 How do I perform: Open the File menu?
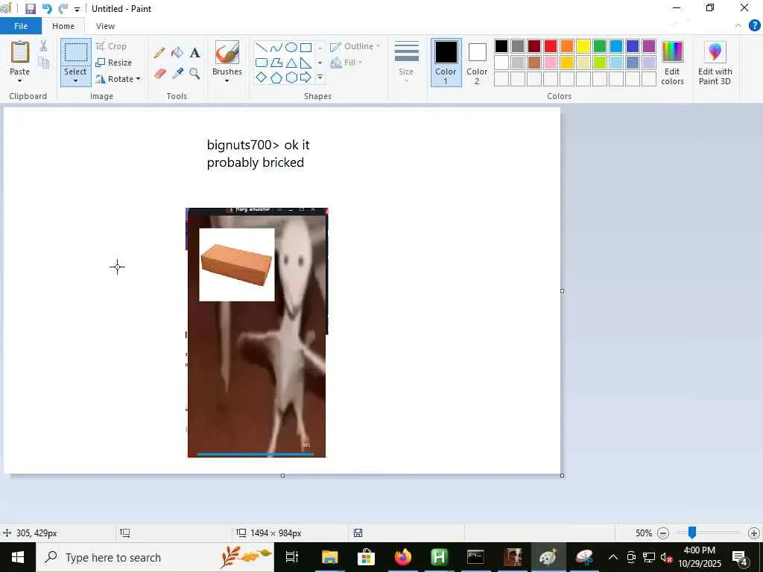(20, 26)
